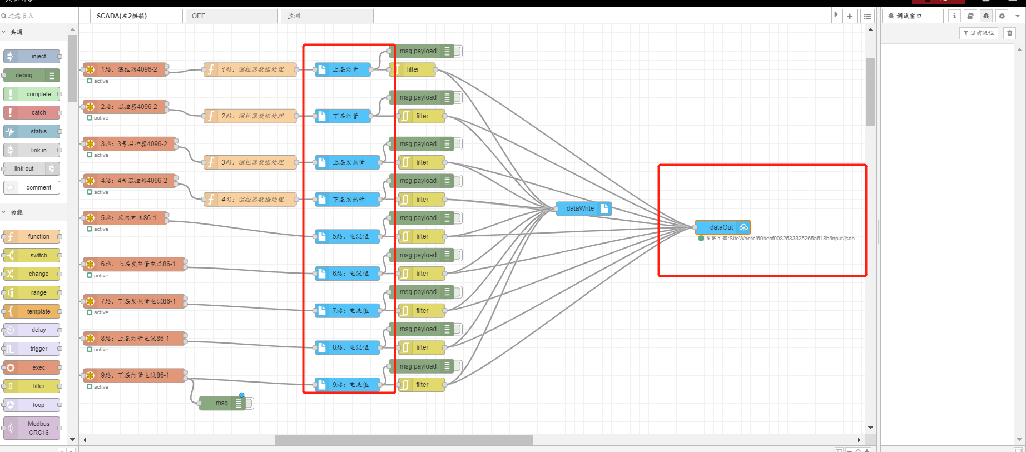Click the 当前流程 filter button
The height and width of the screenshot is (452, 1026).
[x=979, y=33]
